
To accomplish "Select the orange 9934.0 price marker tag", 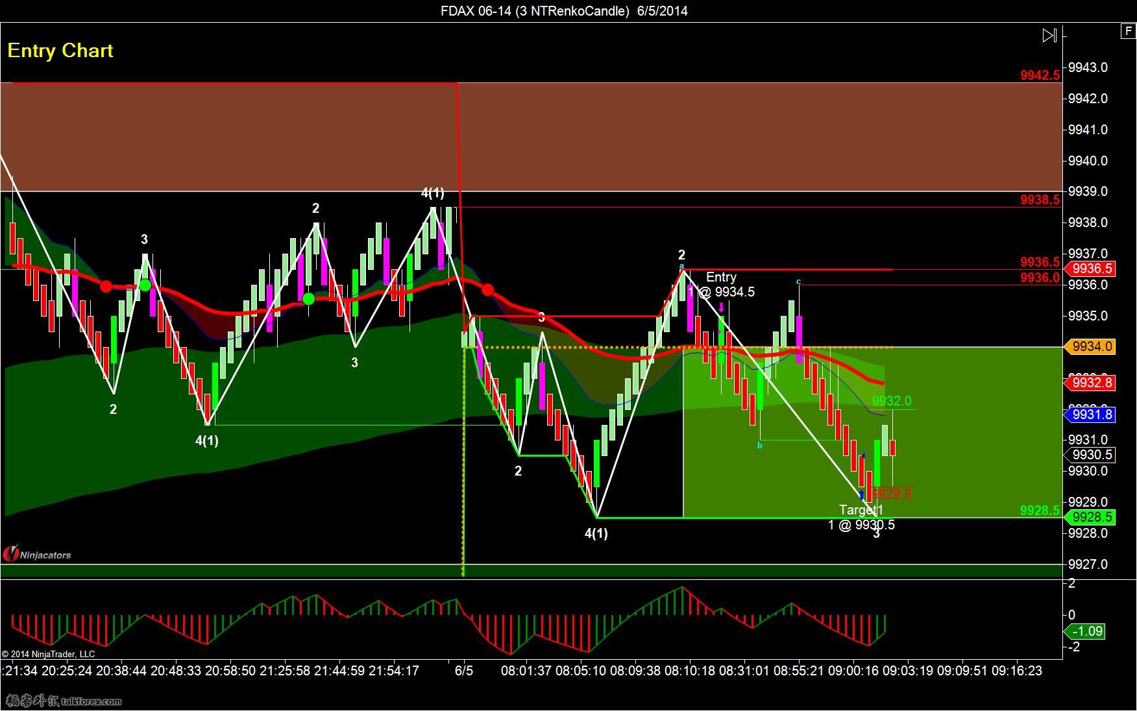I will point(1090,346).
